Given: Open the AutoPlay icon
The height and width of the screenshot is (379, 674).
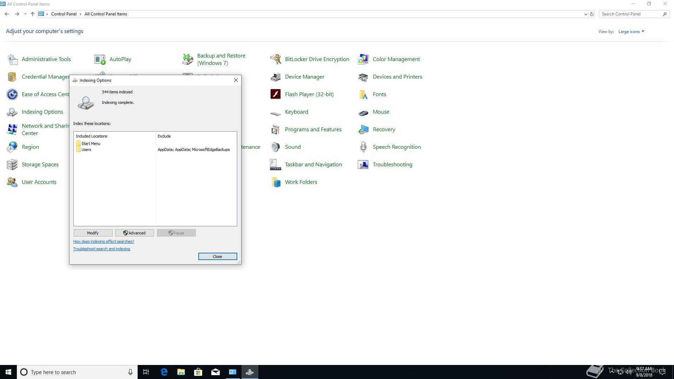Looking at the screenshot, I should click(x=100, y=59).
